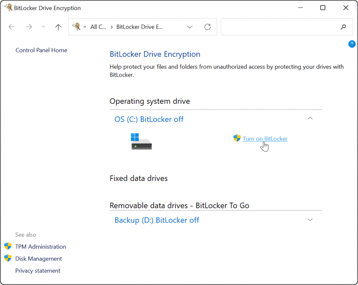Open TPM Administration link

41,247
